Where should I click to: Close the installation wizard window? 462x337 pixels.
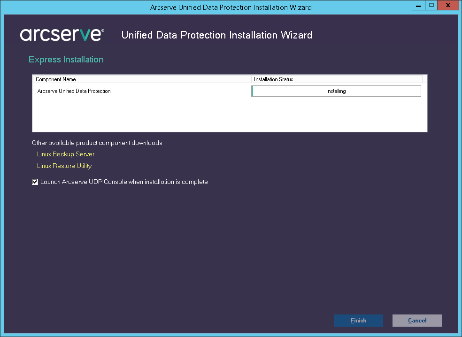(448, 5)
